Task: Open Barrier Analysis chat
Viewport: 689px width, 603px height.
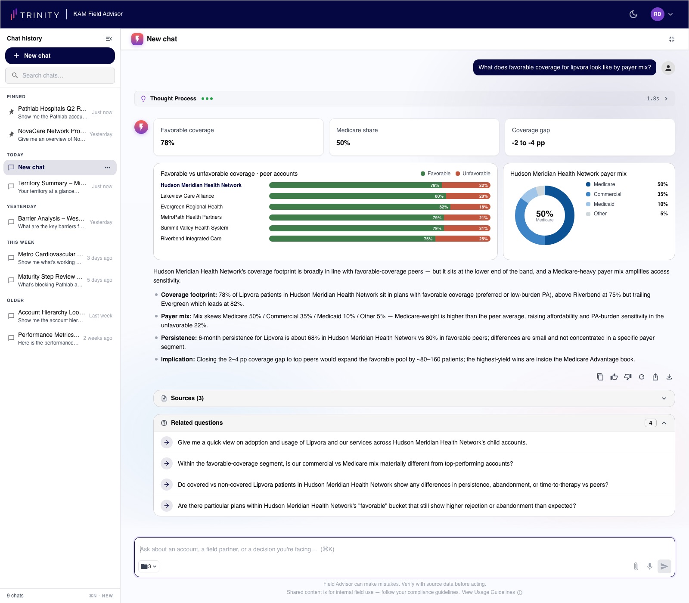Action: [60, 222]
